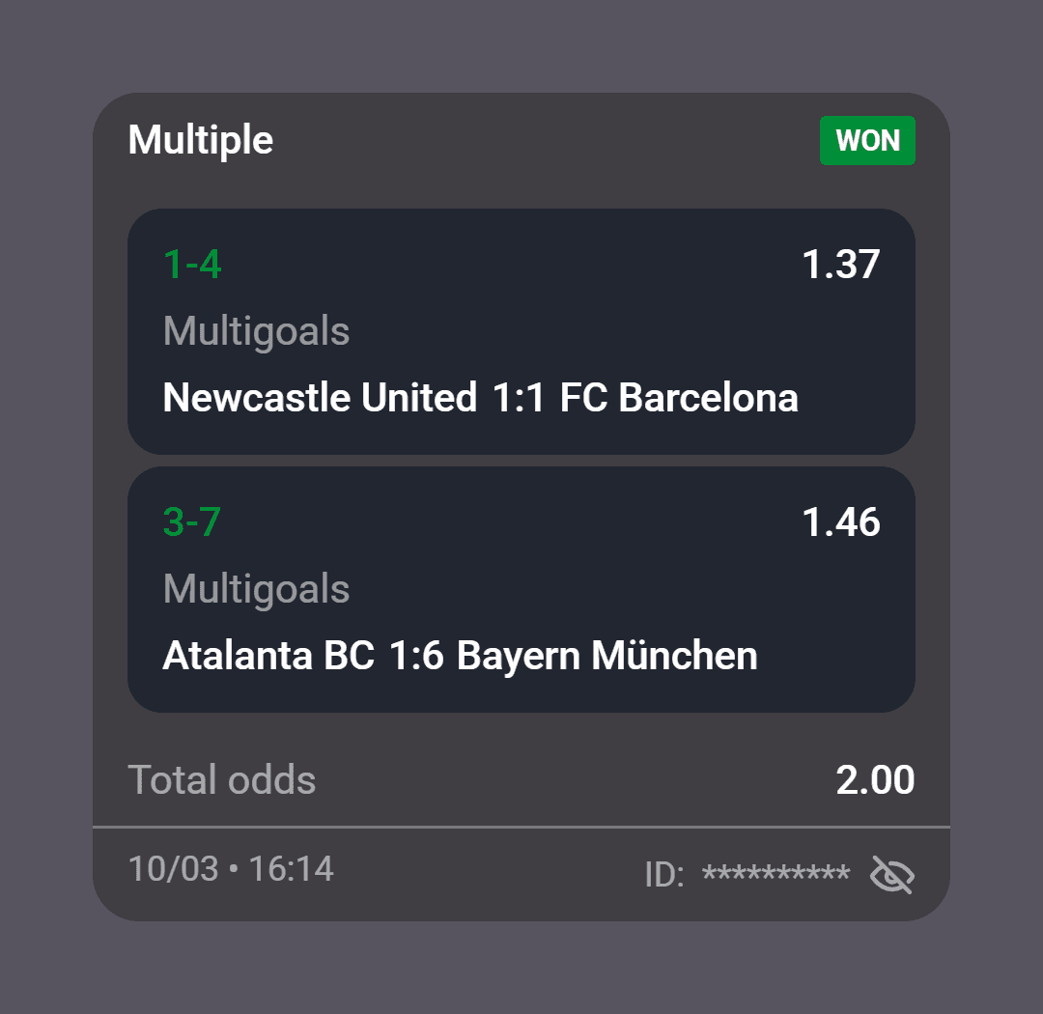Click the Multigoals label under 3-7

(x=256, y=589)
